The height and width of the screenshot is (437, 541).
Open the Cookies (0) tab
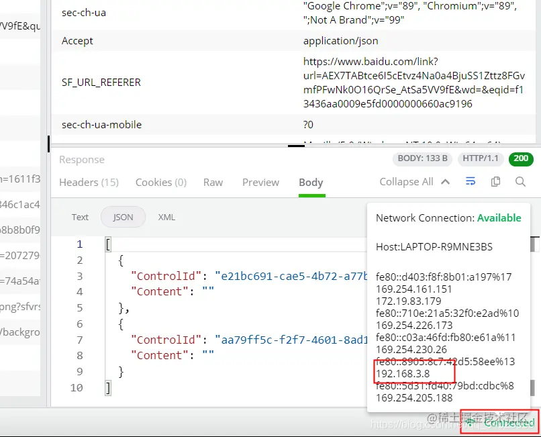(x=161, y=183)
